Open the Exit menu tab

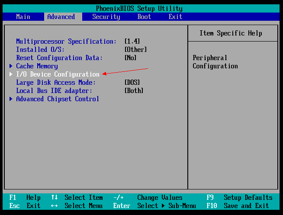click(175, 17)
